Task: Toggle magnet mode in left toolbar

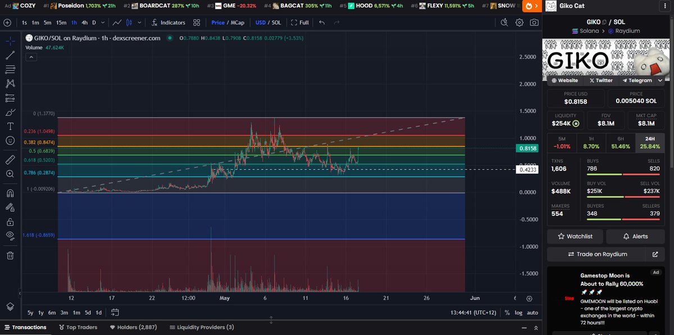Action: coord(10,193)
